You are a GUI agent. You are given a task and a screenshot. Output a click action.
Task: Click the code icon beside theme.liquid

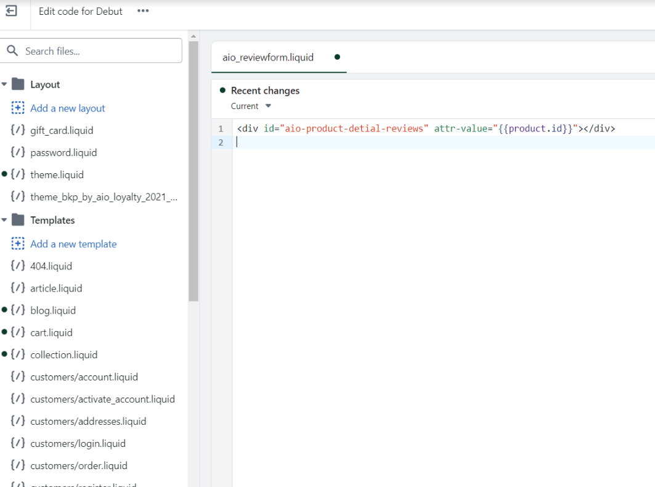tap(17, 174)
